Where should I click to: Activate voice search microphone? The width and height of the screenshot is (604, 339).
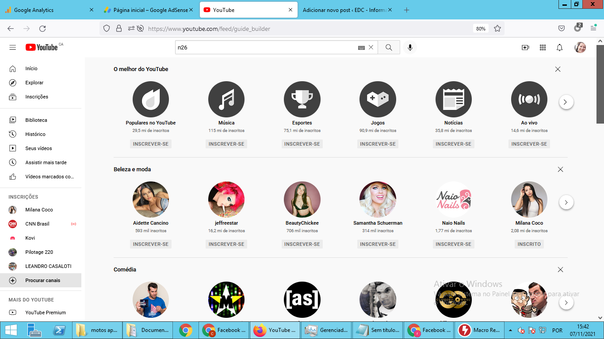[410, 48]
